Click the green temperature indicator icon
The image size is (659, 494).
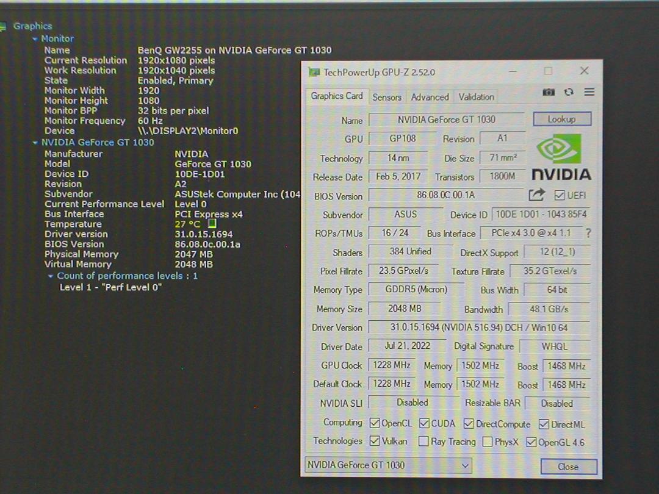(x=212, y=224)
